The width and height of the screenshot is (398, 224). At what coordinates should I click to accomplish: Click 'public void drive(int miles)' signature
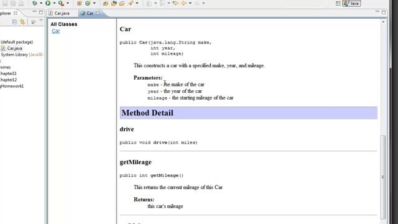159,142
